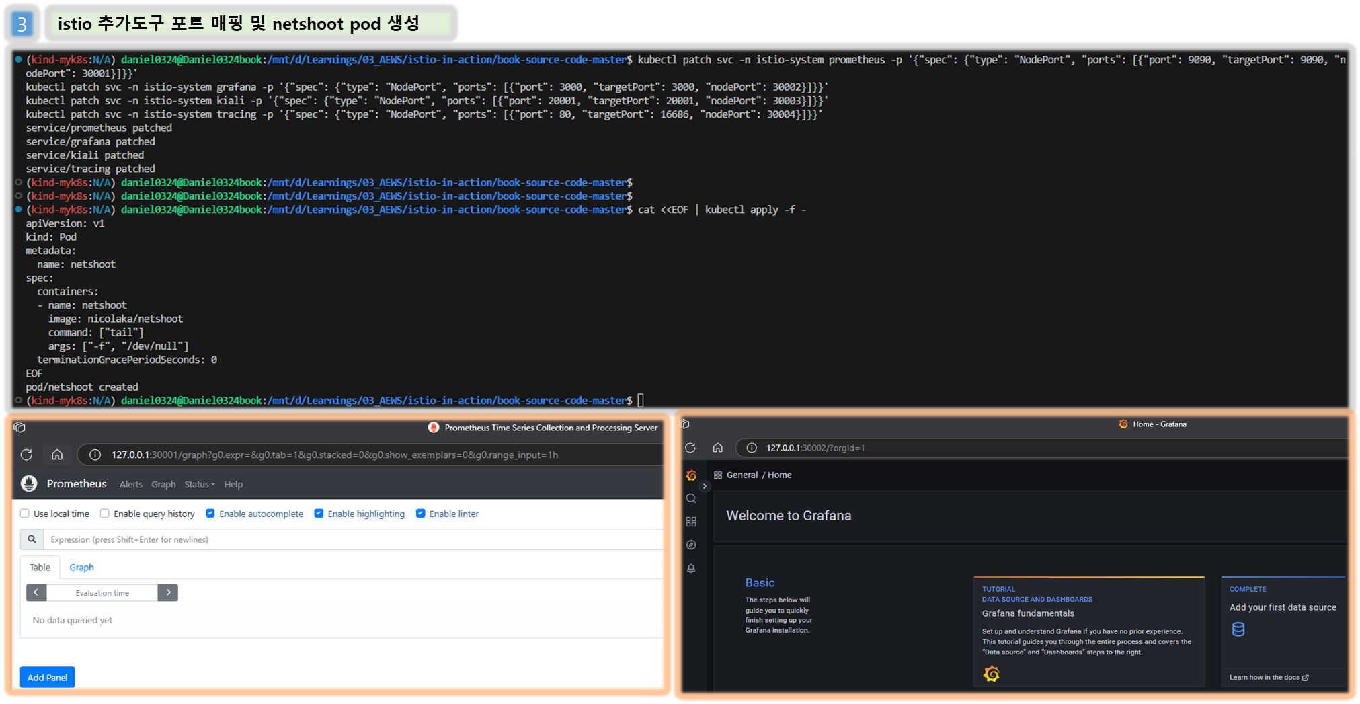Click the 'pod/netshoot created' terminal line
Viewport: 1360px width, 704px height.
tap(82, 387)
